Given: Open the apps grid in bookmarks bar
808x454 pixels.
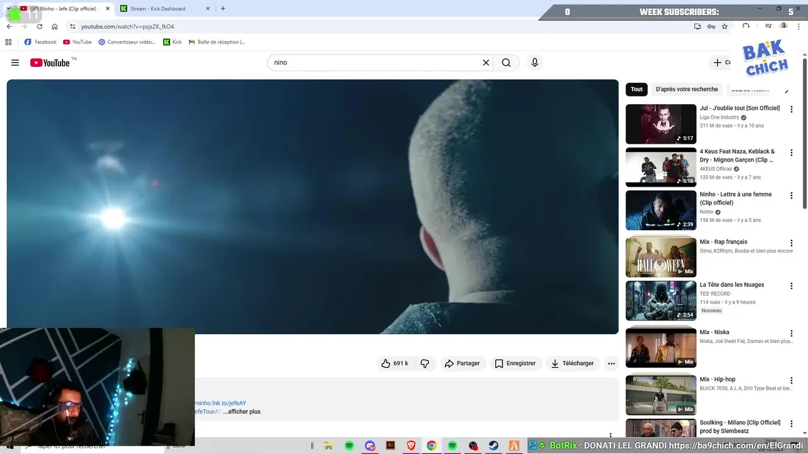Looking at the screenshot, I should coord(8,42).
